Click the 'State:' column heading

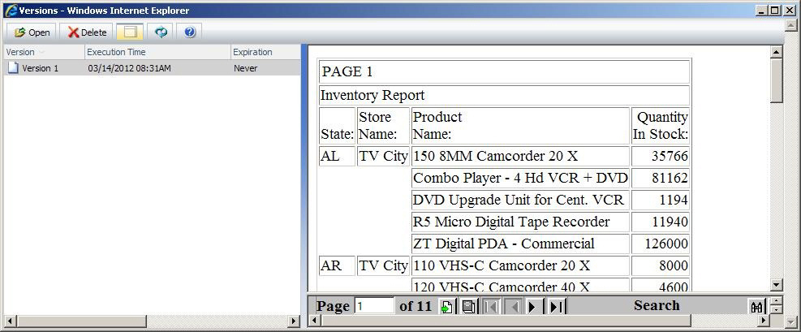(337, 134)
